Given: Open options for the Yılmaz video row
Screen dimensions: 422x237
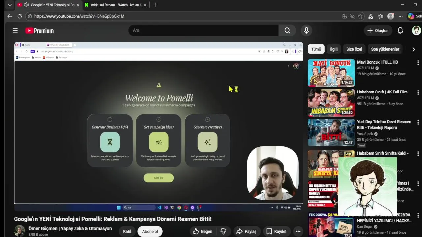Looking at the screenshot, I should click(418, 184).
